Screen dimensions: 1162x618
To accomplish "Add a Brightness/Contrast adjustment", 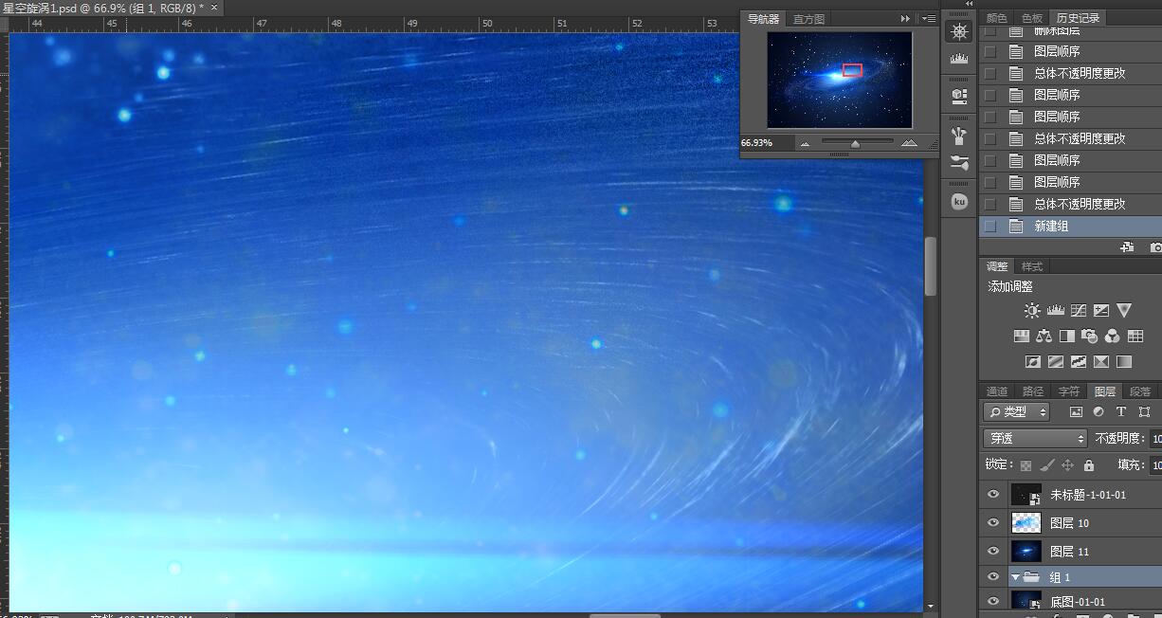I will pyautogui.click(x=1032, y=310).
